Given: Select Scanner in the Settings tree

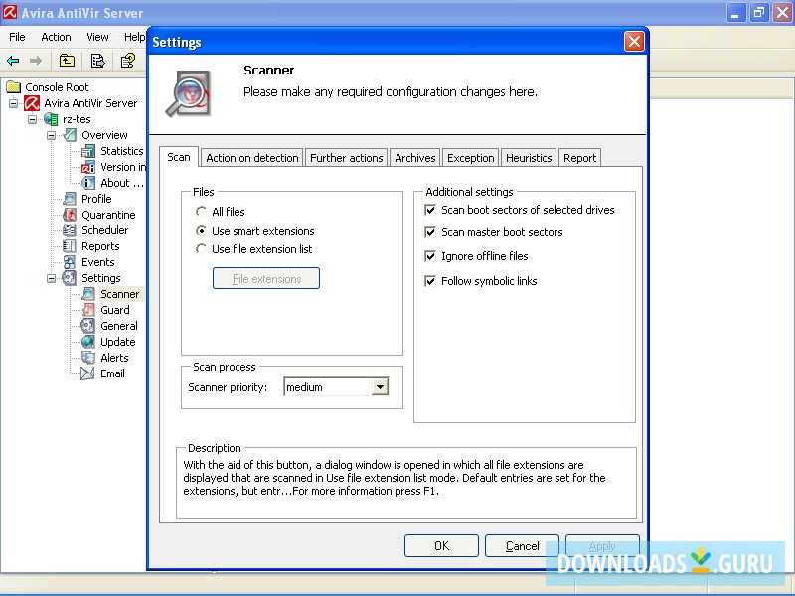Looking at the screenshot, I should click(117, 294).
